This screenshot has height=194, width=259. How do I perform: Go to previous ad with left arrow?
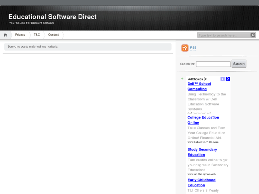pyautogui.click(x=223, y=79)
